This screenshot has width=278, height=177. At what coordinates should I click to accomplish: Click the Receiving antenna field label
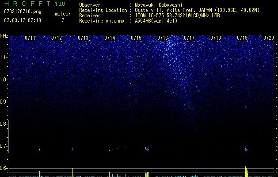(102, 21)
